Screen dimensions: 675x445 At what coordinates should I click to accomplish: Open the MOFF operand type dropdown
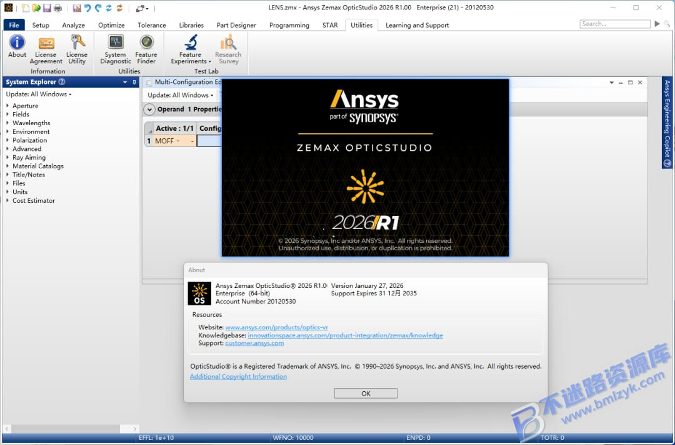click(x=178, y=141)
